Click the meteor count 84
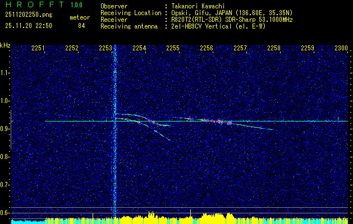 coord(81,26)
